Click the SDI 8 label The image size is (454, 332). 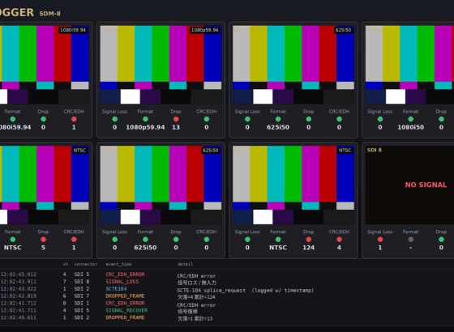click(x=374, y=150)
